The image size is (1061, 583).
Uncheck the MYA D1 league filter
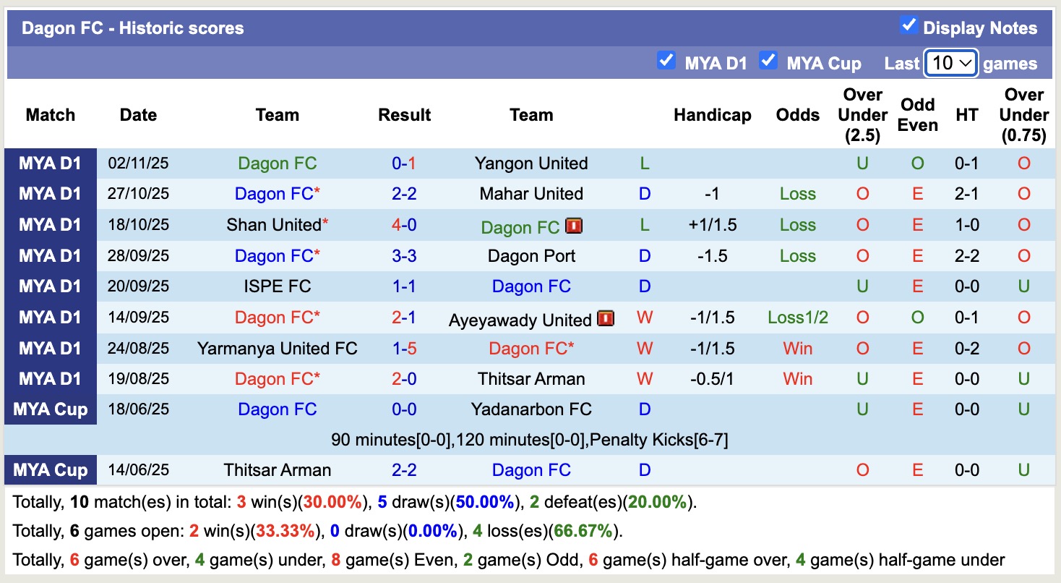coord(666,61)
